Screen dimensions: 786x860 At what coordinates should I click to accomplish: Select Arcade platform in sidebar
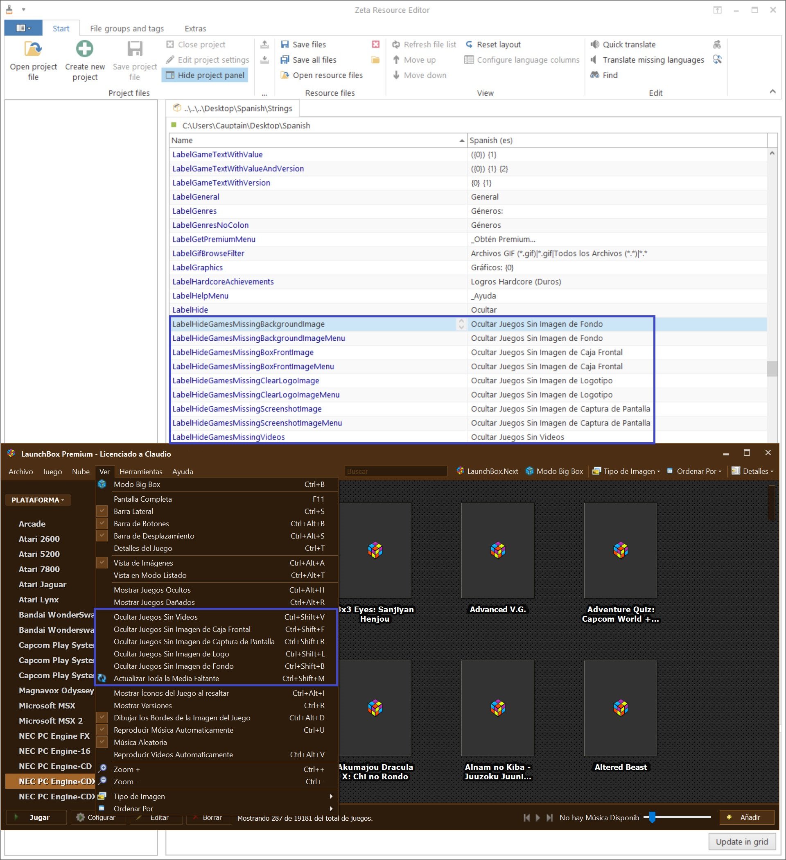click(x=32, y=523)
